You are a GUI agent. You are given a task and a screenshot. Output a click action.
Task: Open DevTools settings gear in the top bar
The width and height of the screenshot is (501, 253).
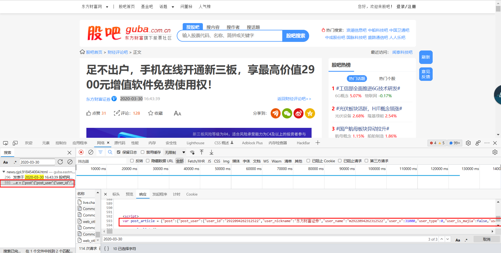(x=468, y=143)
